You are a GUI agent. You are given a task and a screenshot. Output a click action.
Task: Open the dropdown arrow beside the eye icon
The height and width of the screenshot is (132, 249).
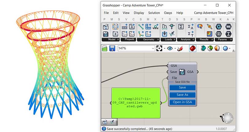(x=175, y=48)
